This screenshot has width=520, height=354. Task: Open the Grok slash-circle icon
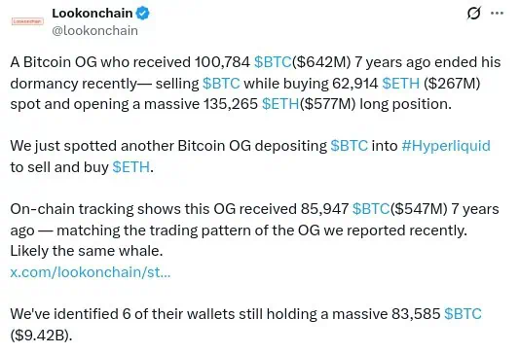coord(473,14)
